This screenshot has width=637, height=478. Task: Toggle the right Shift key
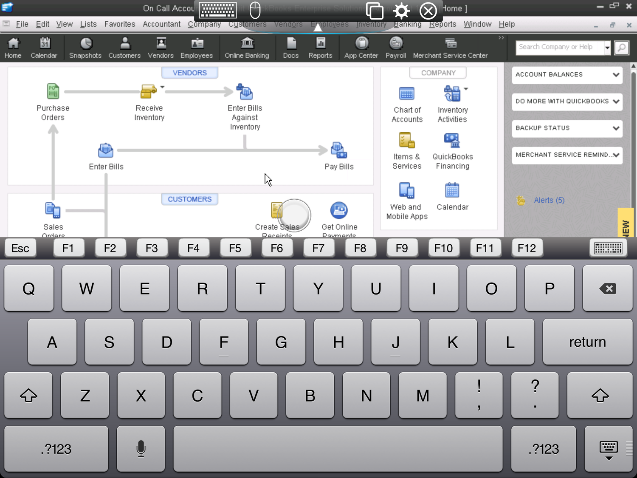(600, 395)
